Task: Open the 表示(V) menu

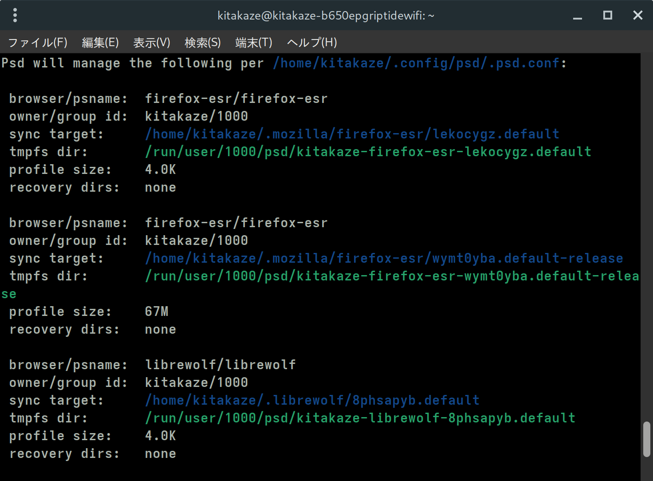Action: (x=152, y=42)
